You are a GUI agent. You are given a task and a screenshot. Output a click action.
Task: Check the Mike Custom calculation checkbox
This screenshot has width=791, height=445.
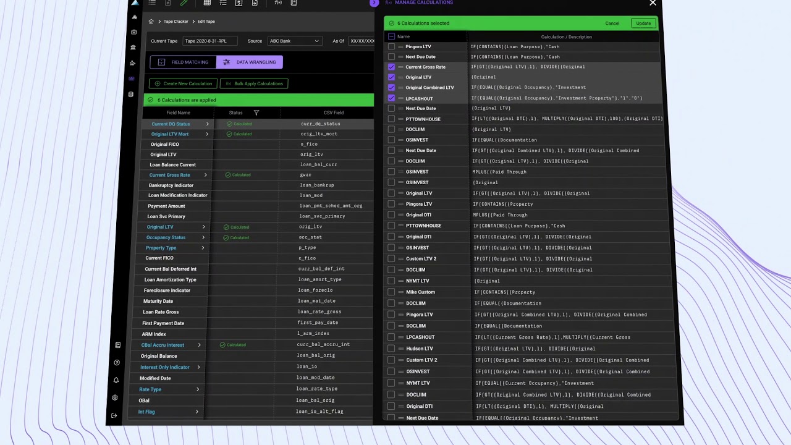391,292
